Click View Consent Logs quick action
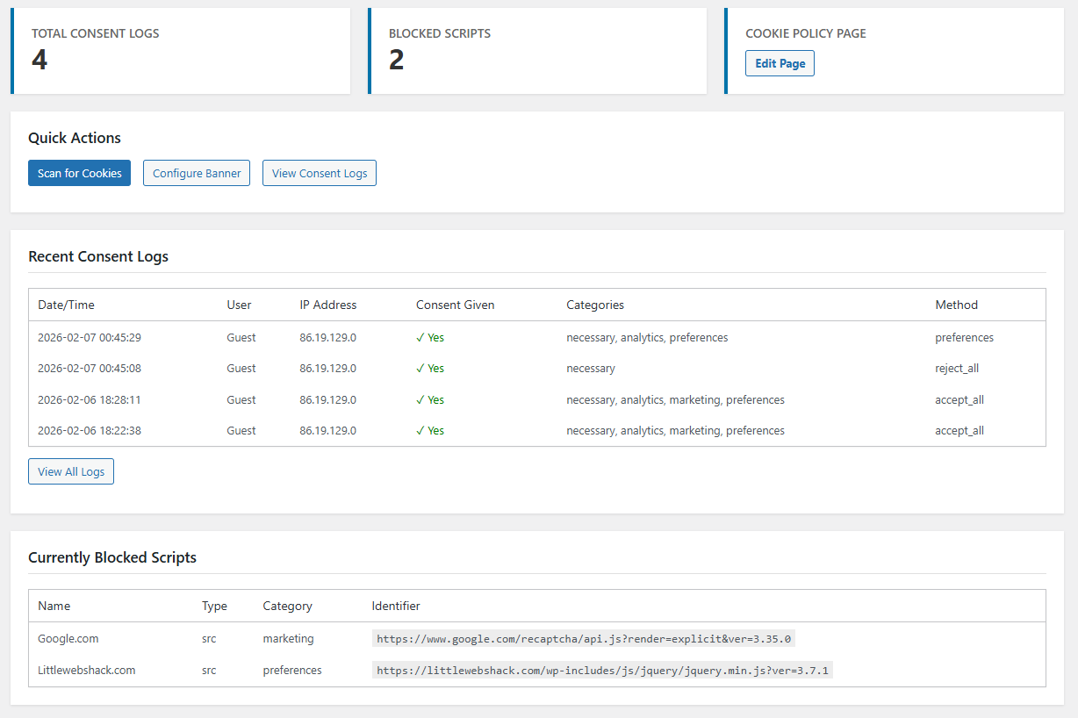1078x718 pixels. click(x=319, y=173)
